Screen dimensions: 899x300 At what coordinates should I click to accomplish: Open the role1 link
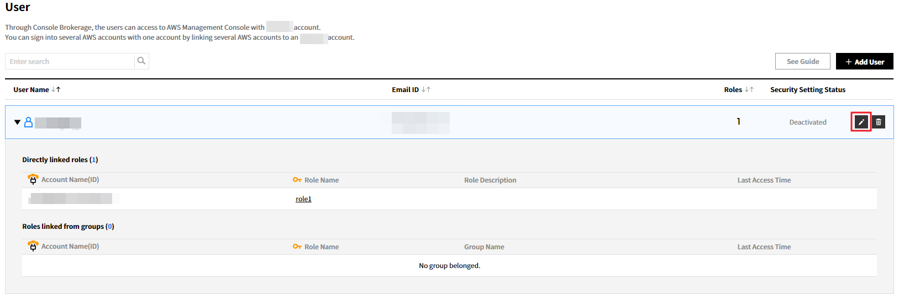(303, 199)
